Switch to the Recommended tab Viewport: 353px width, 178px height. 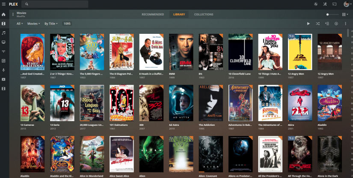[153, 15]
